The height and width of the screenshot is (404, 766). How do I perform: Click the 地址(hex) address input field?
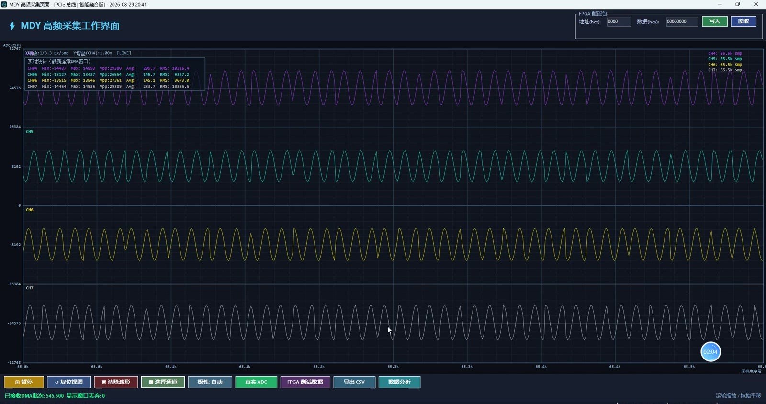tap(619, 22)
